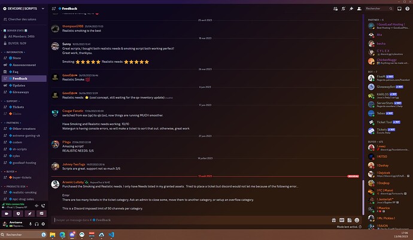
Task: Open the realistic-smoking channel
Action: click(x=24, y=192)
